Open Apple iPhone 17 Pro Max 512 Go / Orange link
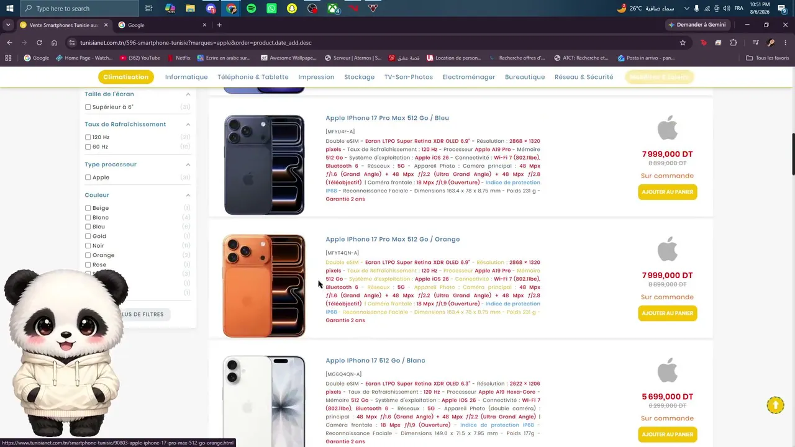This screenshot has width=795, height=447. point(393,239)
